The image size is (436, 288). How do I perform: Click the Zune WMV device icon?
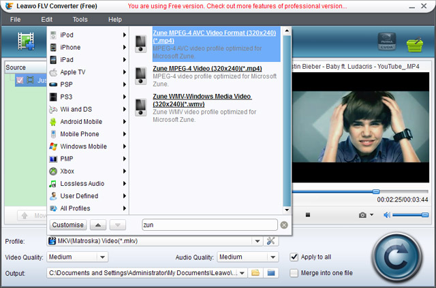pos(141,108)
